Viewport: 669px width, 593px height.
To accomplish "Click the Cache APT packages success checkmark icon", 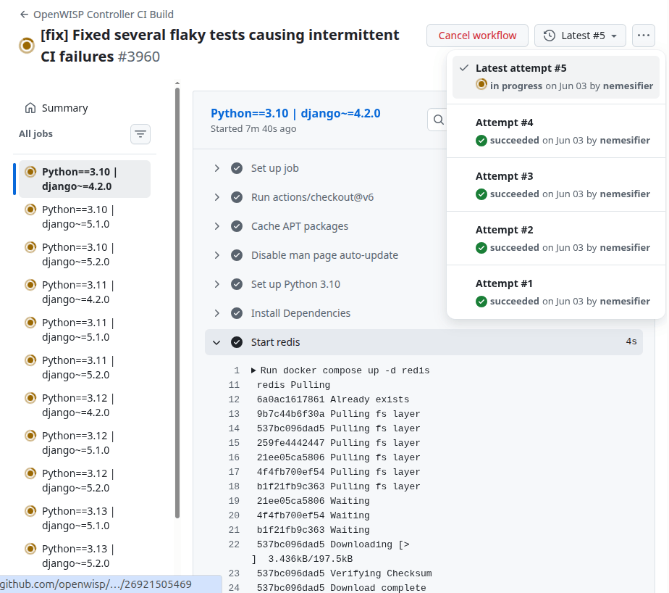I will [x=237, y=226].
